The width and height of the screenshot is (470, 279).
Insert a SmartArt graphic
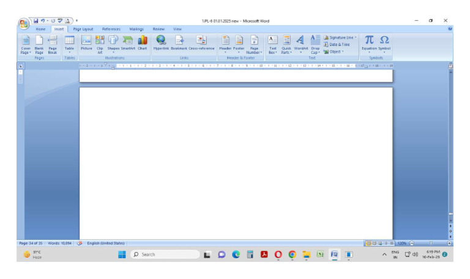(128, 43)
